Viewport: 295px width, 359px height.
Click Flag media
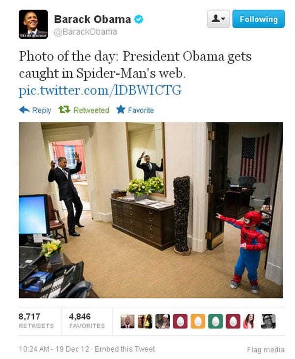(x=265, y=350)
